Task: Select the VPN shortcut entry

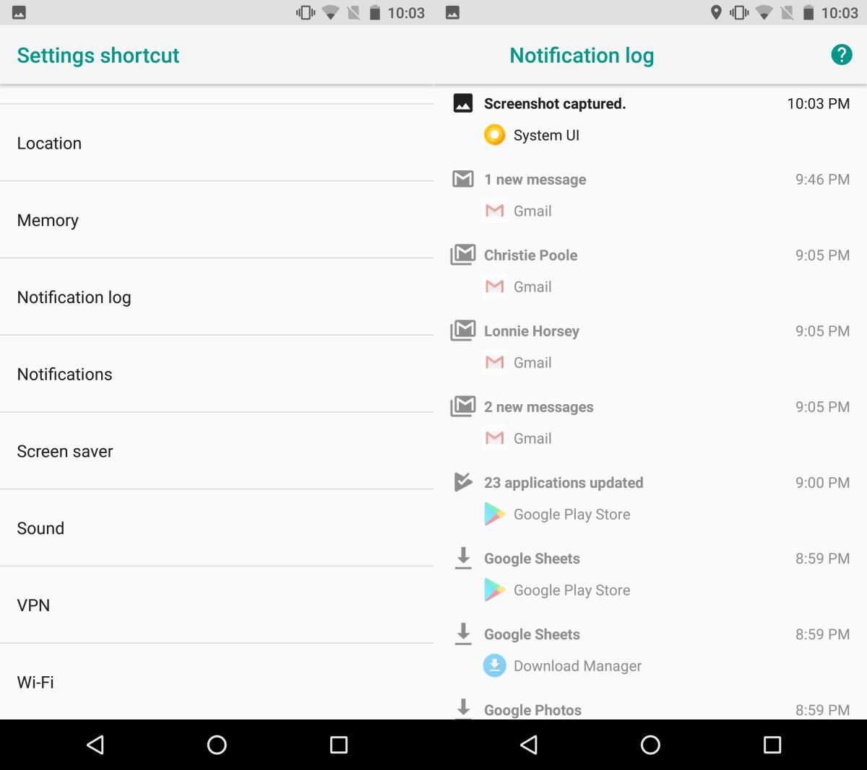Action: click(x=217, y=605)
